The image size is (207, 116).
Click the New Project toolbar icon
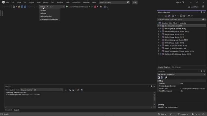point(14,7)
